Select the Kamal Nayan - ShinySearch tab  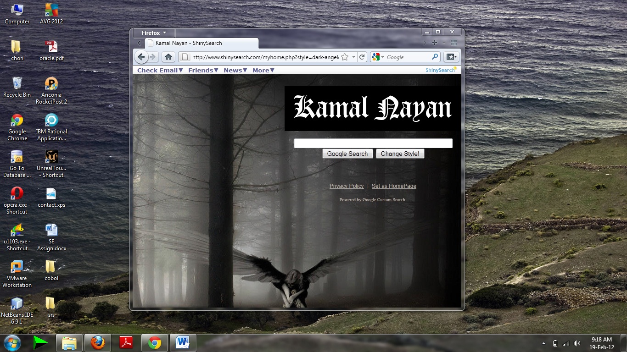click(x=202, y=43)
